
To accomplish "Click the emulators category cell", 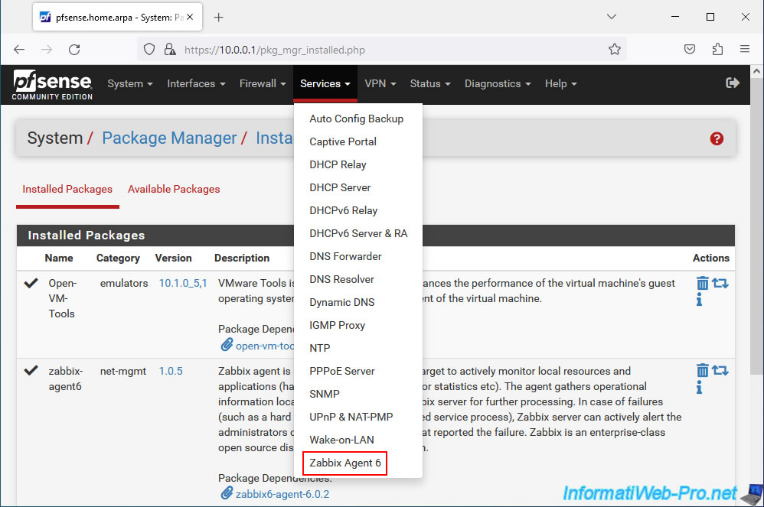I will click(x=124, y=283).
